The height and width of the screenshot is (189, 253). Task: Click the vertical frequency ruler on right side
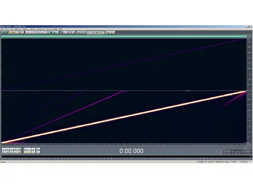(249, 91)
